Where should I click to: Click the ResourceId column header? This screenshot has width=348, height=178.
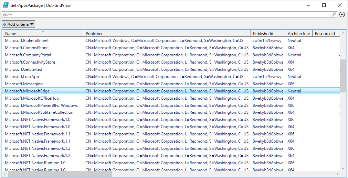pos(325,33)
